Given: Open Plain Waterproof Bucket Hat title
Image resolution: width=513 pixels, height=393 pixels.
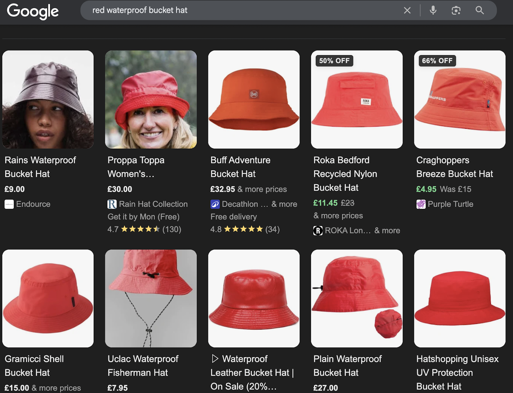Looking at the screenshot, I should click(348, 366).
